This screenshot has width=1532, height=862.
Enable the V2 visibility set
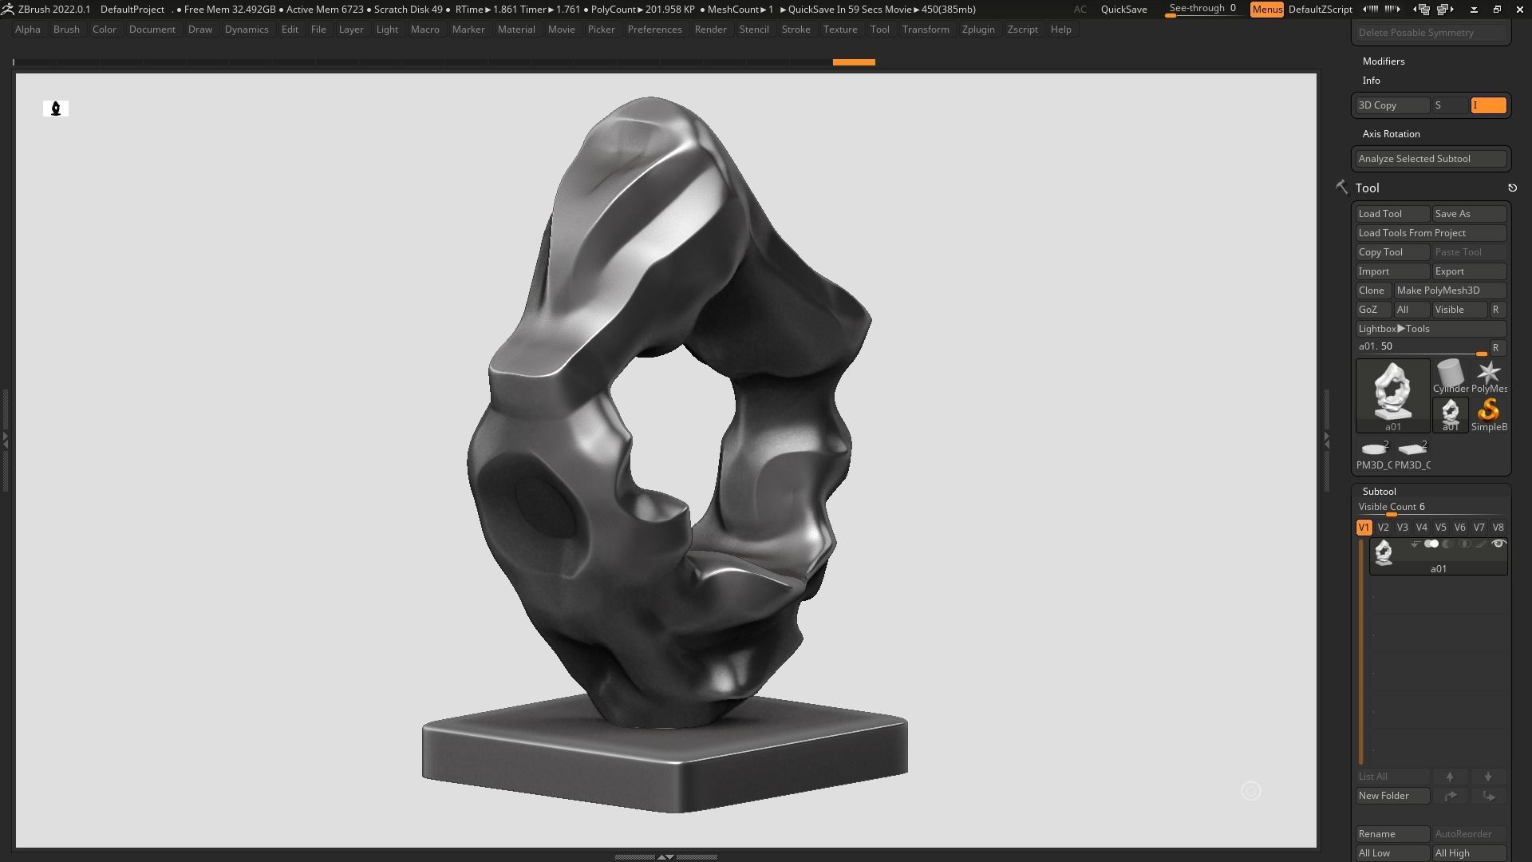(x=1383, y=528)
